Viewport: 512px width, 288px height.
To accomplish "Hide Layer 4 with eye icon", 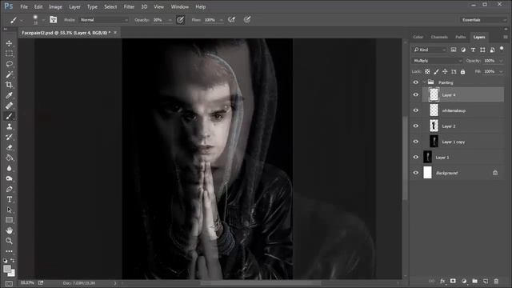I will pyautogui.click(x=416, y=94).
